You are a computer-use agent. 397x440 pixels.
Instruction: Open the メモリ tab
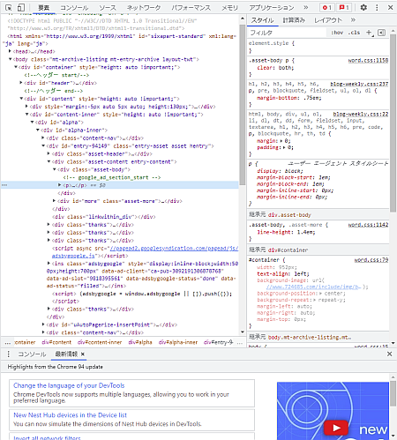pyautogui.click(x=229, y=8)
